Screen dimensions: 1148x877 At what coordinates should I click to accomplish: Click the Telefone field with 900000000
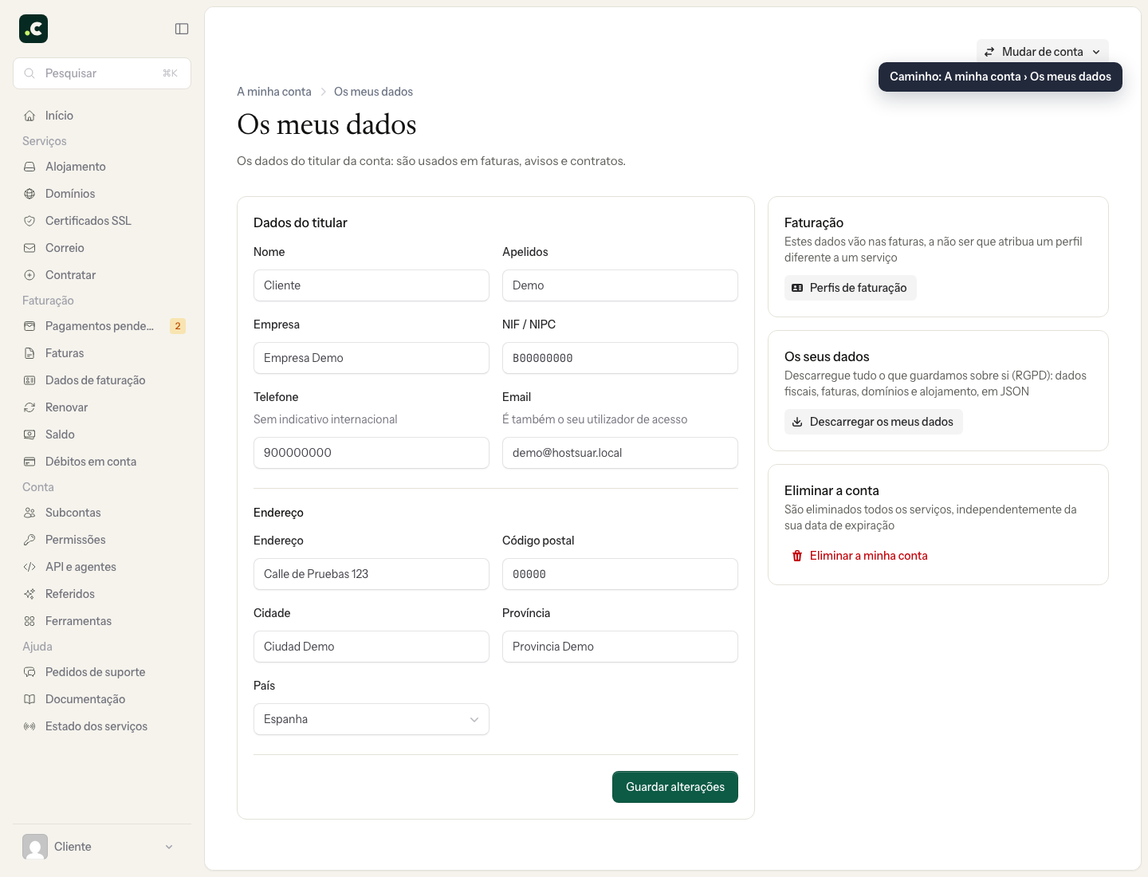pyautogui.click(x=372, y=453)
